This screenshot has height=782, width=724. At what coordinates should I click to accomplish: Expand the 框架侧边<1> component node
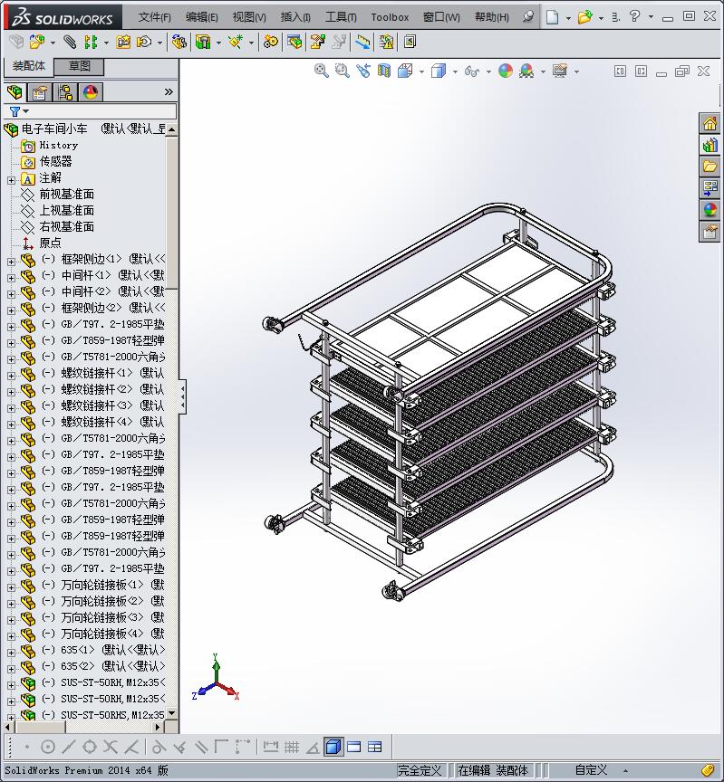(11, 262)
